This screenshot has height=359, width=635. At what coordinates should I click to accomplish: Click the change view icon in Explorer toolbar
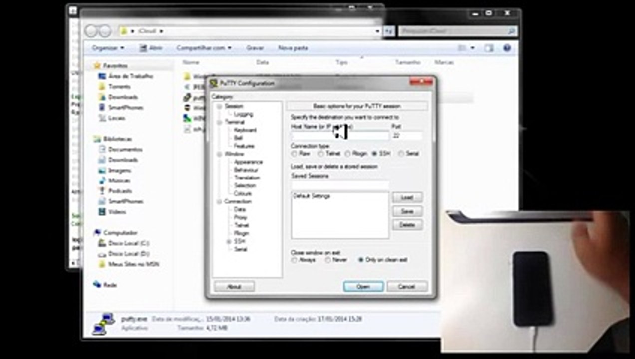tap(463, 48)
